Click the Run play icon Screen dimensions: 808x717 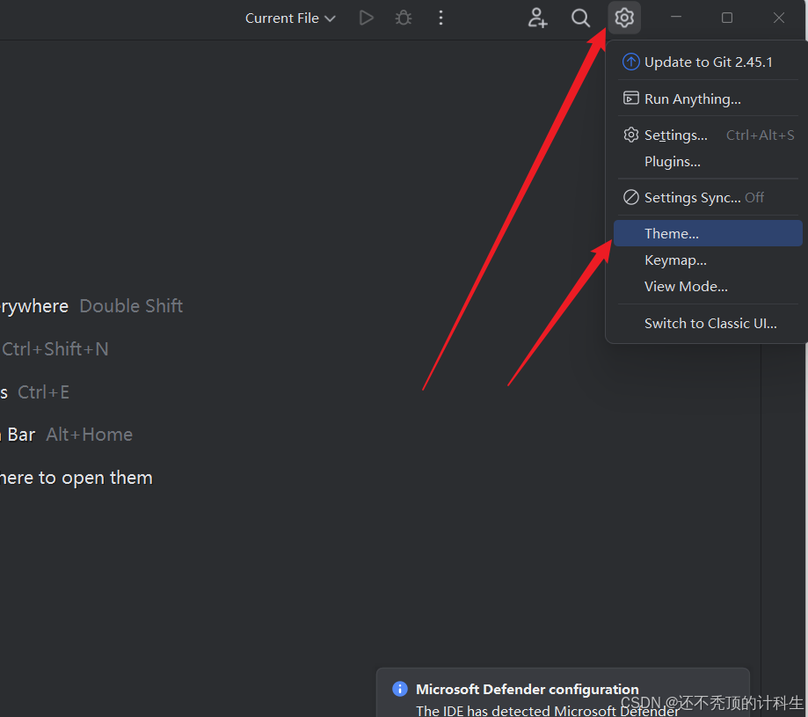coord(366,18)
